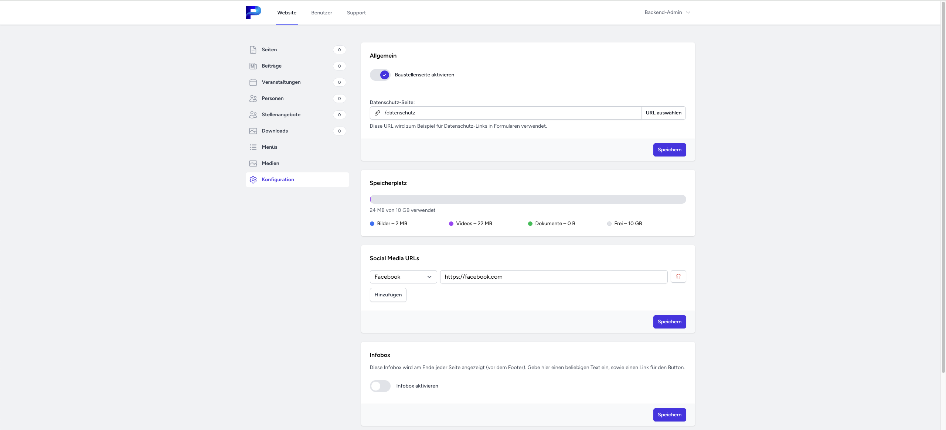
Task: Click the Veranstaltungen calendar icon
Action: pos(253,82)
